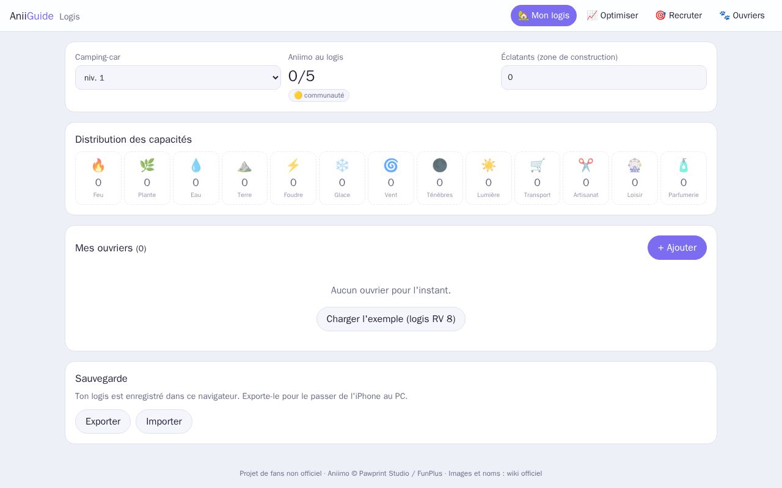Click the 0/5 Aniimo count
Image resolution: width=782 pixels, height=488 pixels.
[302, 76]
